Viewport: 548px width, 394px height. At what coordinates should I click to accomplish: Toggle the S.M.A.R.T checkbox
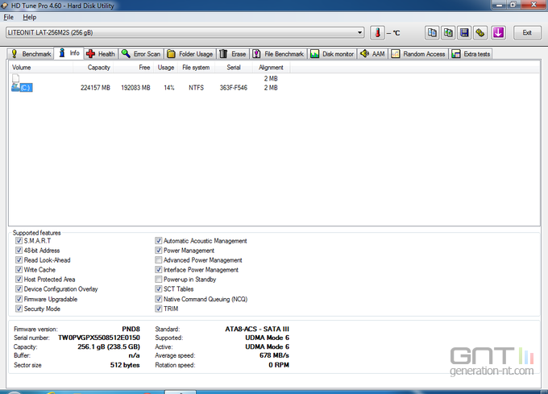click(19, 241)
